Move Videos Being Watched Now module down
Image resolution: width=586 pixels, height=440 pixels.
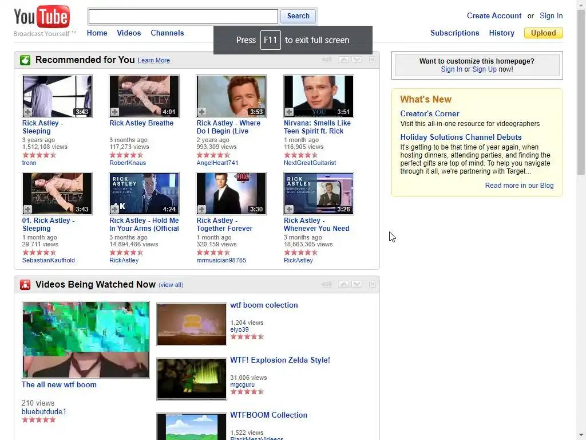click(x=357, y=284)
